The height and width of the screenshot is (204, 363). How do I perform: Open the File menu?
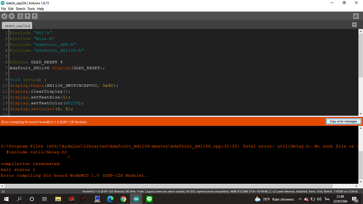tap(4, 9)
